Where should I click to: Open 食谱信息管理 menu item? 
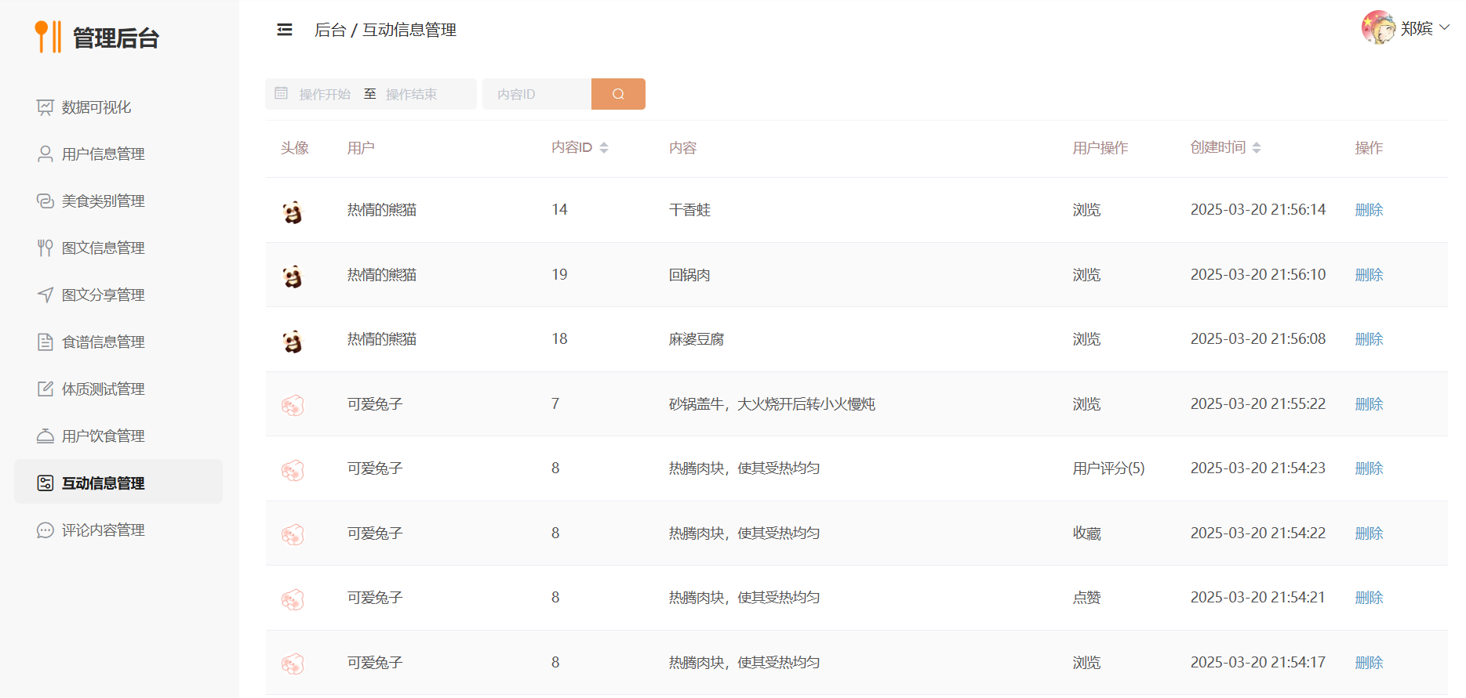pos(118,342)
